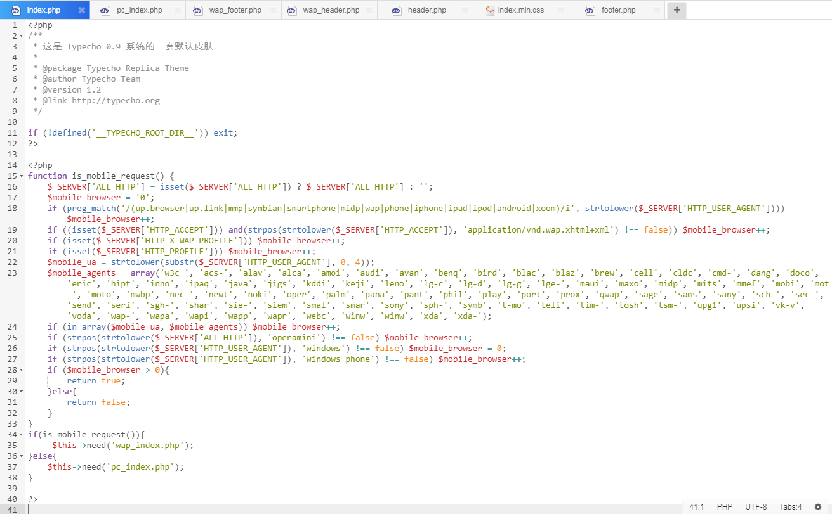The image size is (832, 514).
Task: Close the wap_footer.php tab
Action: coord(273,10)
